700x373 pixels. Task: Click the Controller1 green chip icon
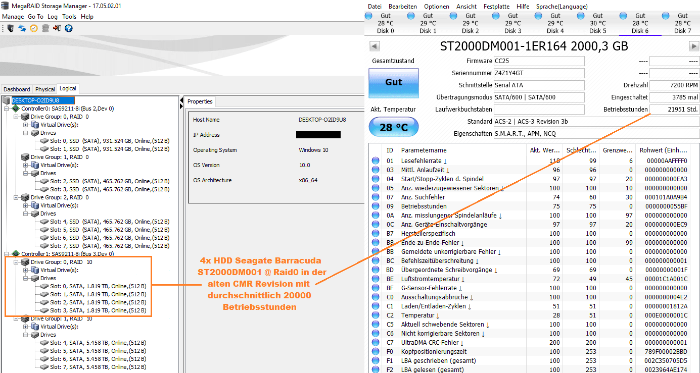pyautogui.click(x=16, y=254)
